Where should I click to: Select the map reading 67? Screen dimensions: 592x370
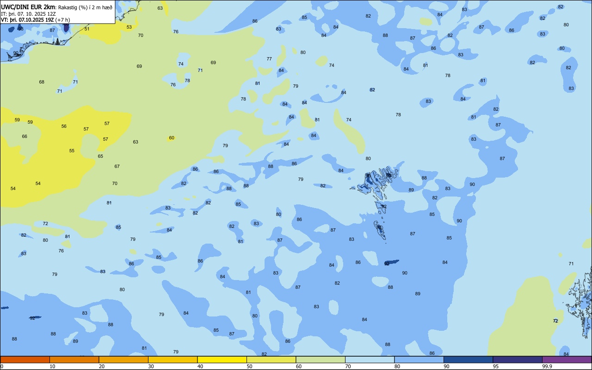(117, 167)
